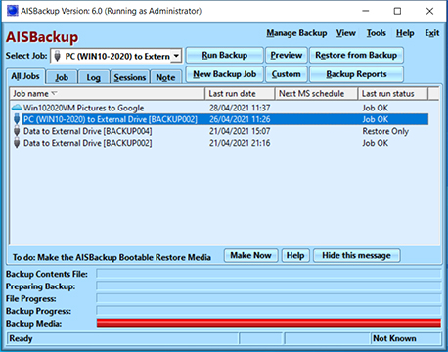Click the Preparing Backup progress bar
This screenshot has width=448, height=352.
tap(269, 286)
